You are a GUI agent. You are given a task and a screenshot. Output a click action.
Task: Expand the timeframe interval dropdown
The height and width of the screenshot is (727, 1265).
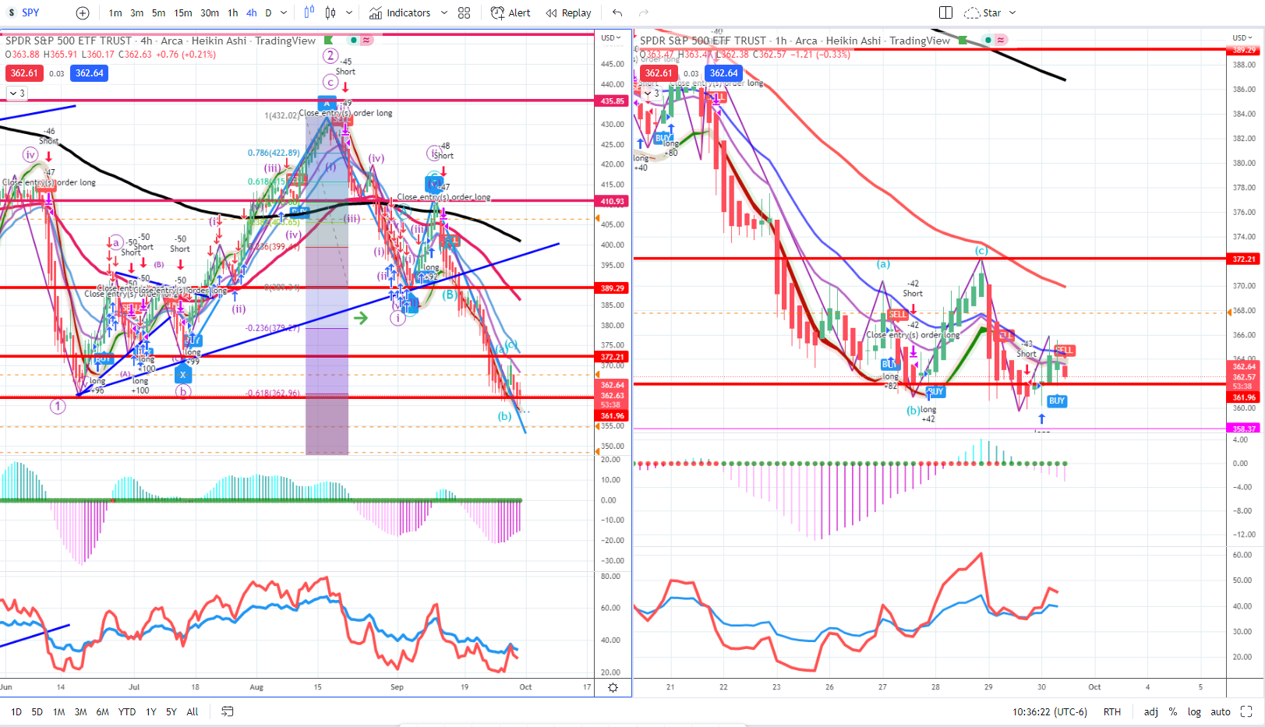(284, 13)
